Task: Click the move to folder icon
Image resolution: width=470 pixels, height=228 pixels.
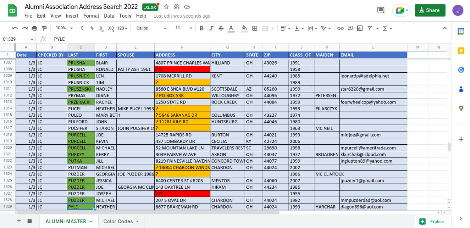Action: 177,7
